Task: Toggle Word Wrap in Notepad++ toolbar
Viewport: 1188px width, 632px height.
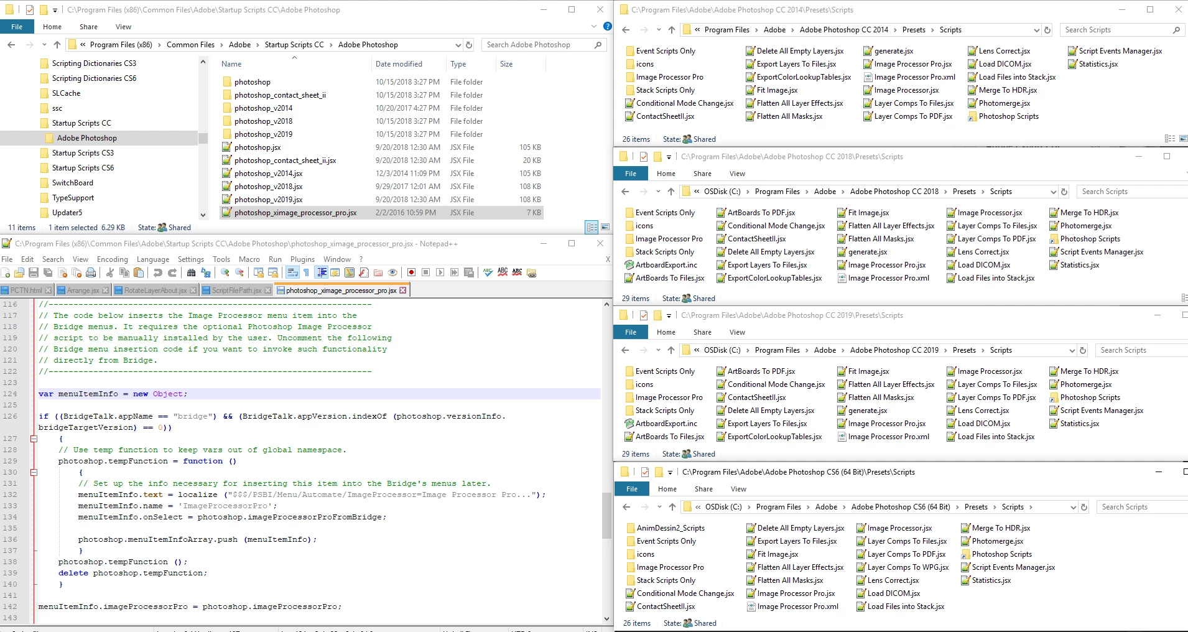Action: 292,272
